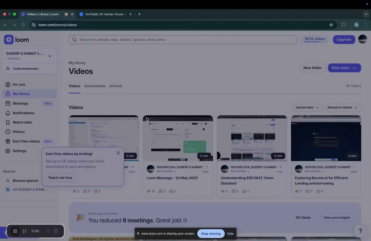This screenshot has width=371, height=241.
Task: Pause the Loom recording
Action: pos(25,231)
